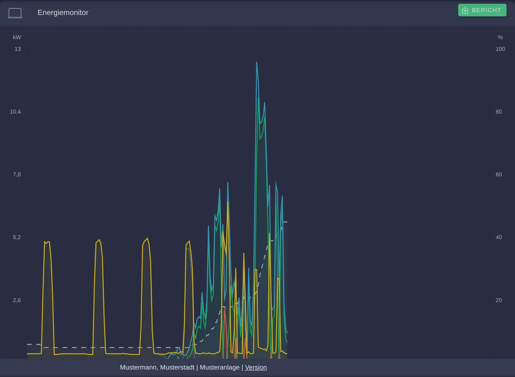Click the 100 percent axis value
This screenshot has height=377, width=515.
(500, 49)
